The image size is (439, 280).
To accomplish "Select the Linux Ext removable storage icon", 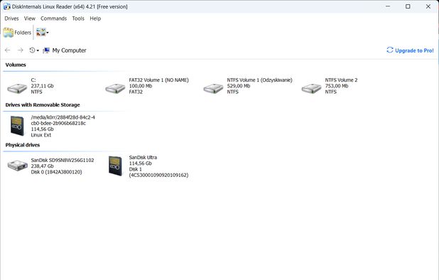I will point(17,126).
